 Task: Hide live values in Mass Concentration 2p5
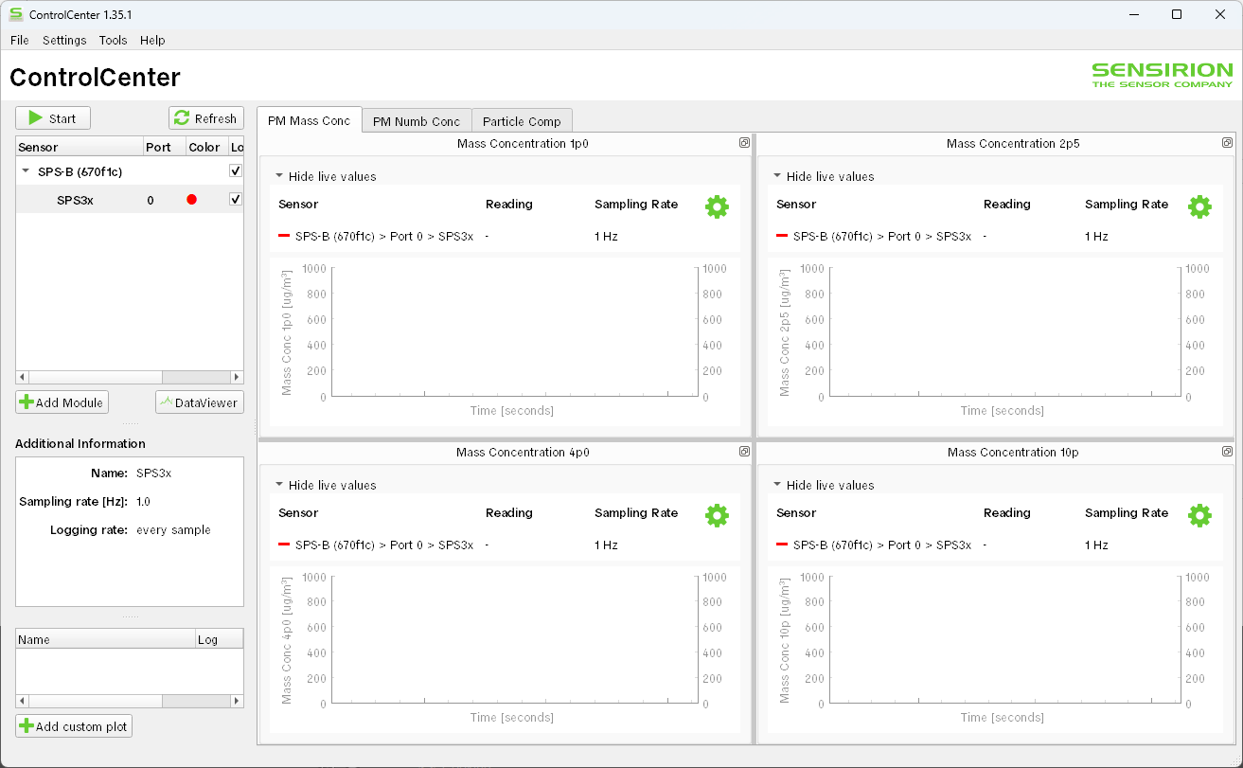point(824,176)
